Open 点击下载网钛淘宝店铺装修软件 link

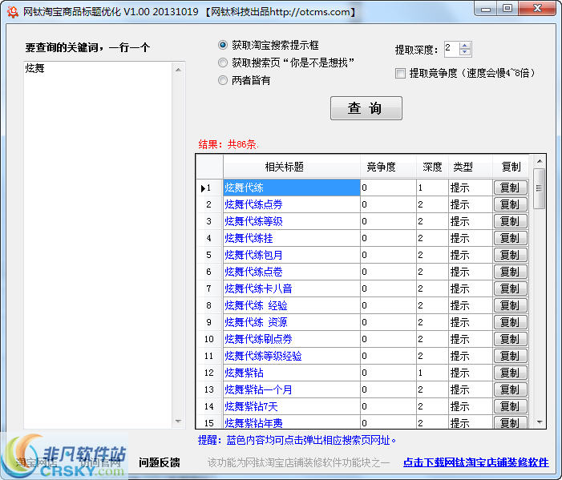click(x=476, y=462)
